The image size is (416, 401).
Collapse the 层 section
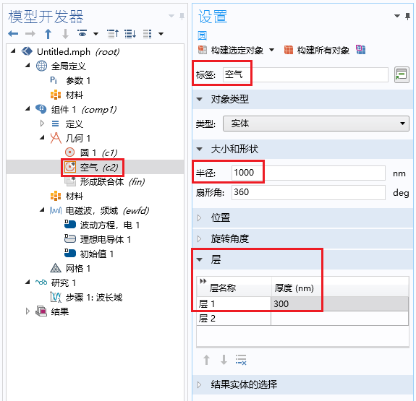pos(200,259)
